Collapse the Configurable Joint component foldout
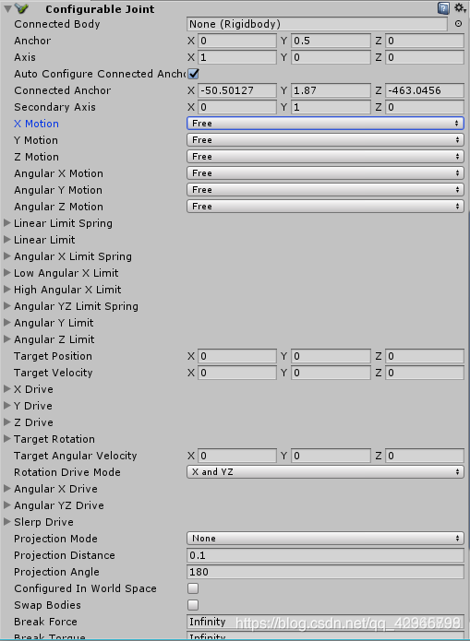Screen dimensions: 470x641 [7, 8]
